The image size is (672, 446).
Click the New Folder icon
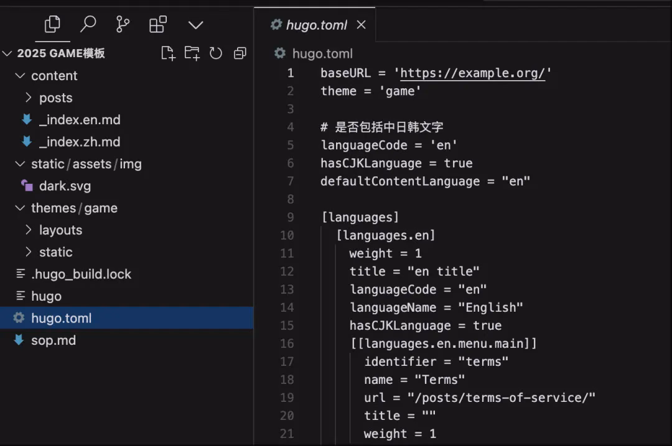[x=192, y=53]
